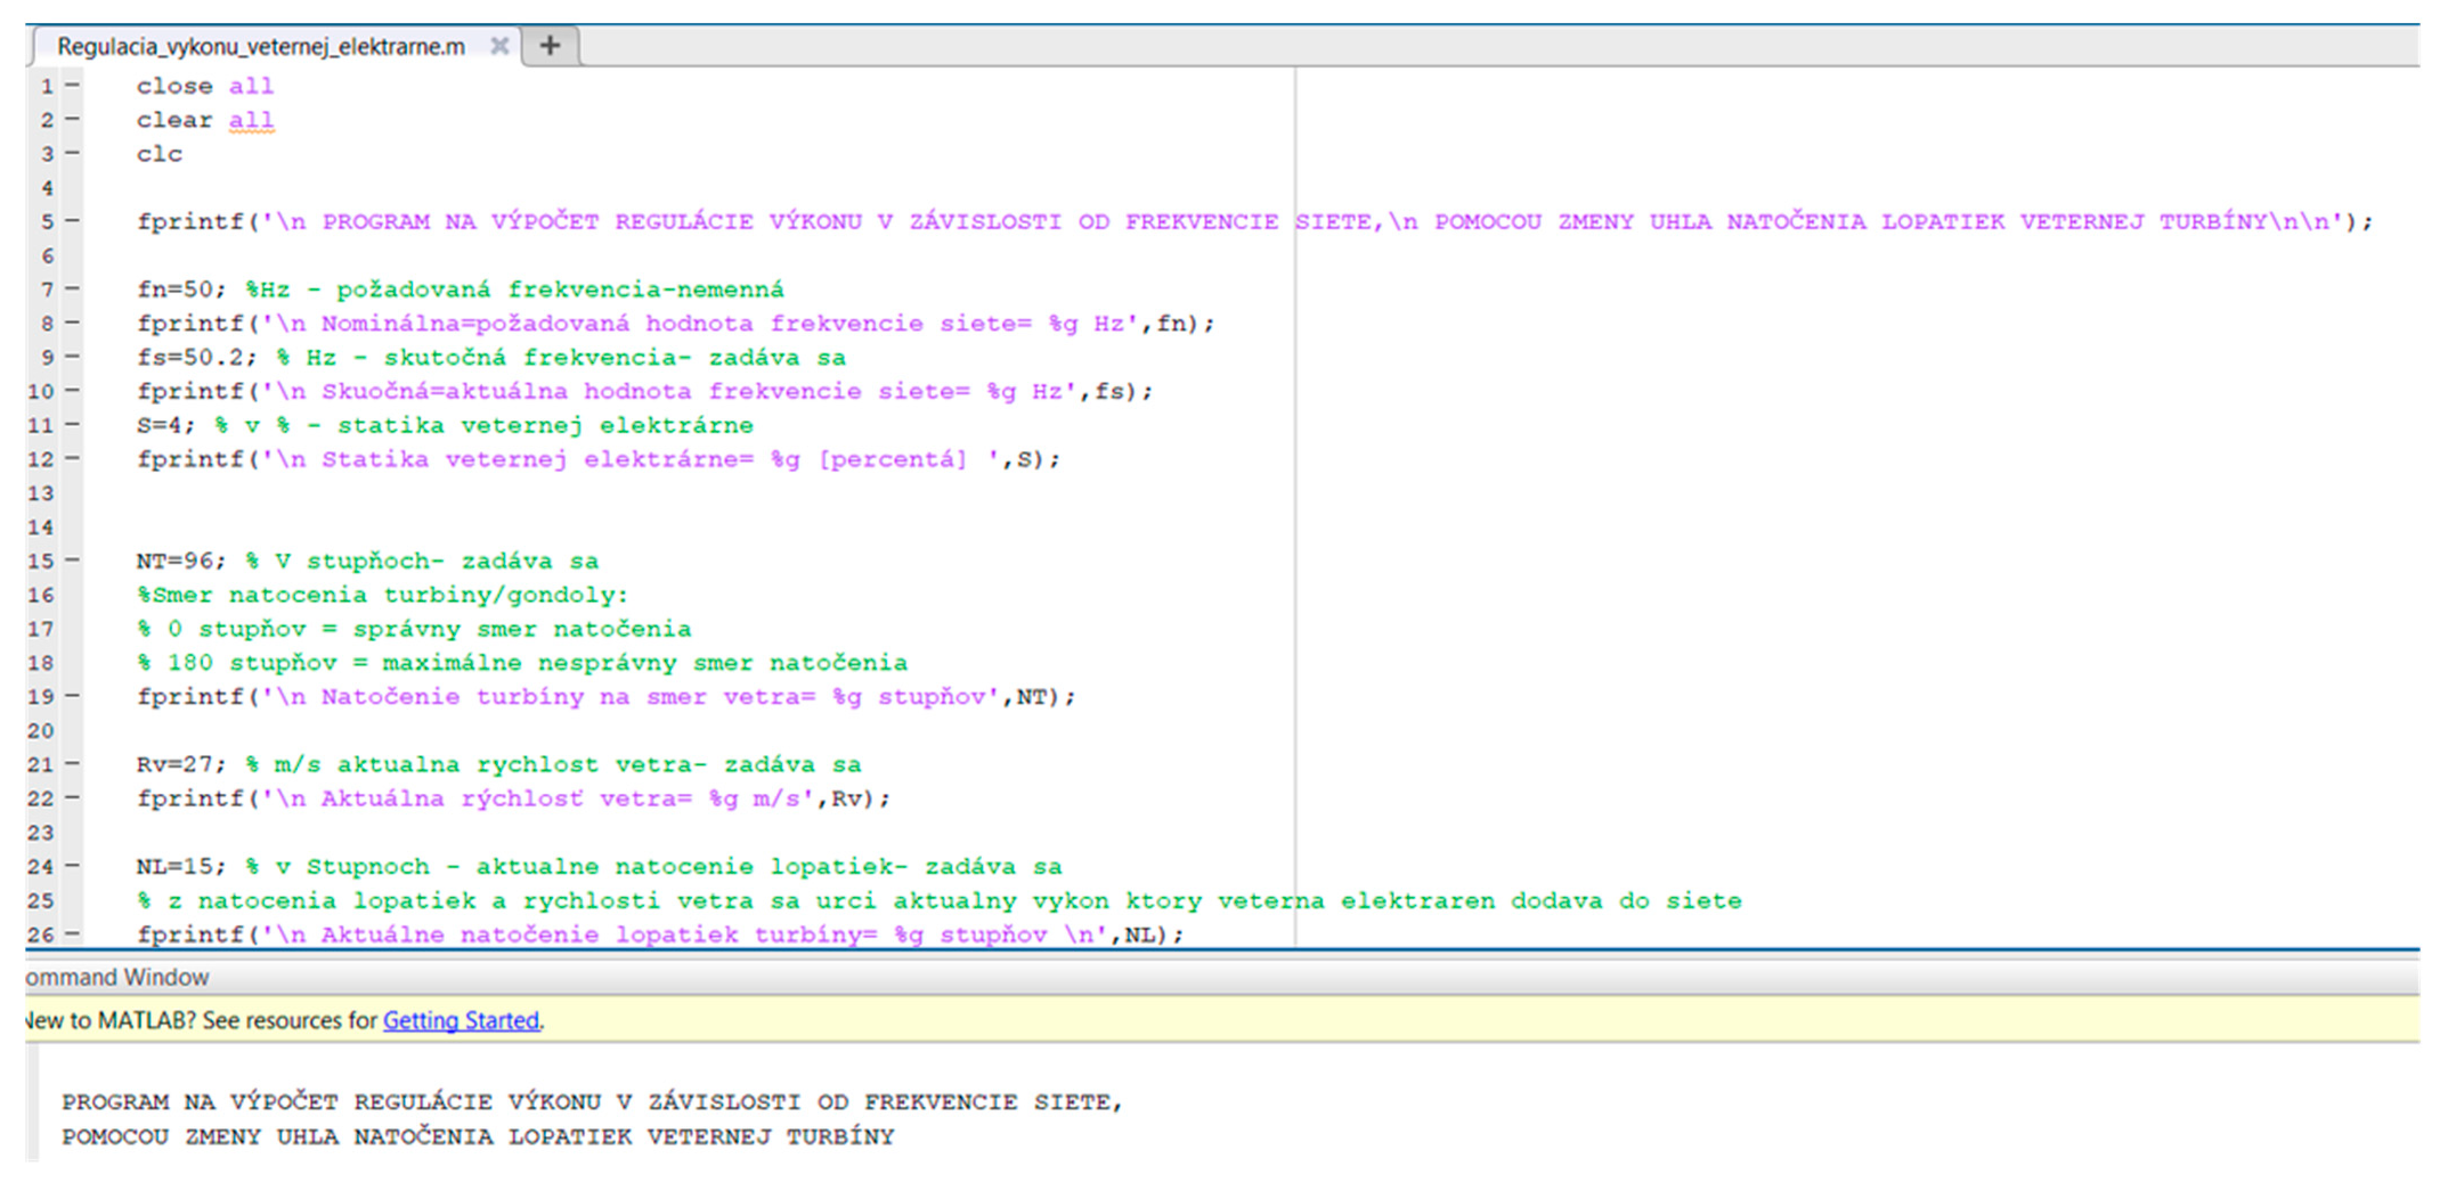Place cursor in fs=50.2 assignment
Screen dimensions: 2448x1179
click(195, 357)
